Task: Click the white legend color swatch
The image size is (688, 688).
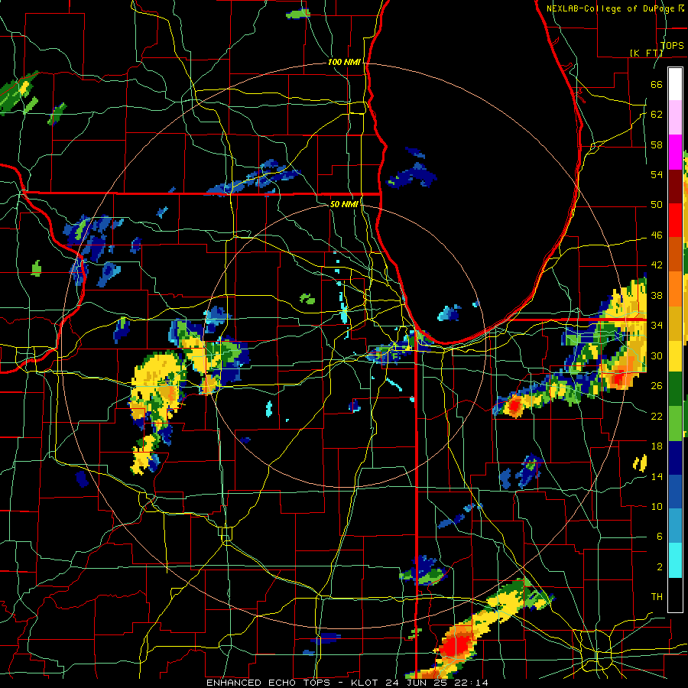Action: click(675, 84)
